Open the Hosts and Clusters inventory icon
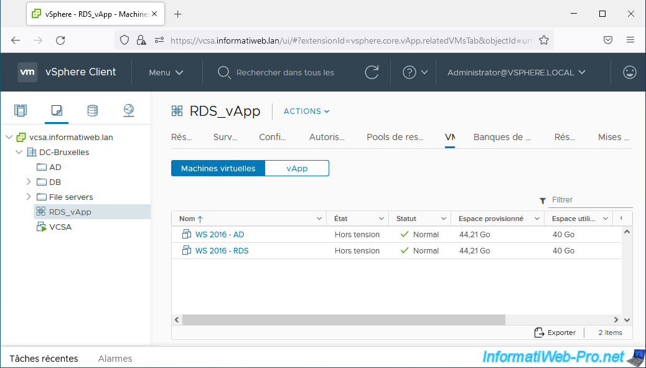This screenshot has height=368, width=646. click(21, 111)
